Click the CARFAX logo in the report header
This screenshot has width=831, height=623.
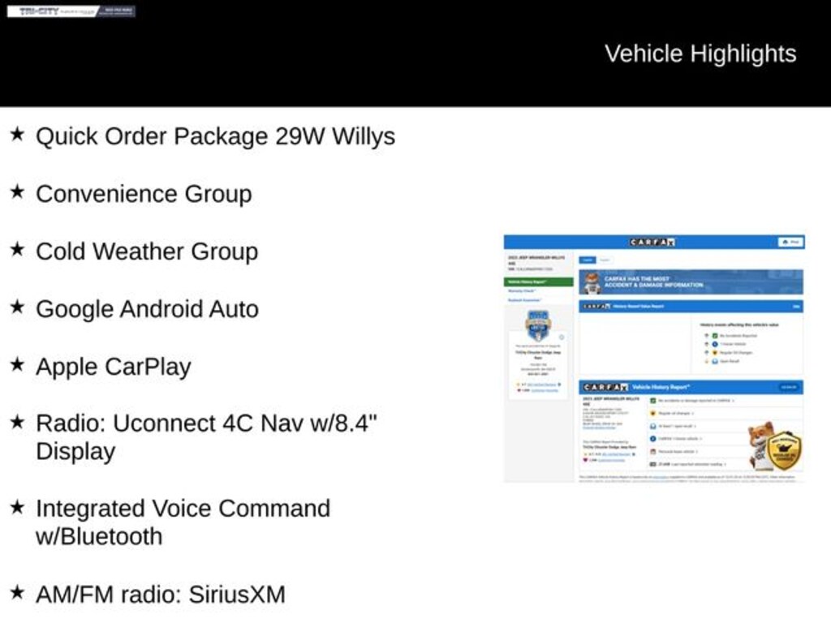(652, 242)
